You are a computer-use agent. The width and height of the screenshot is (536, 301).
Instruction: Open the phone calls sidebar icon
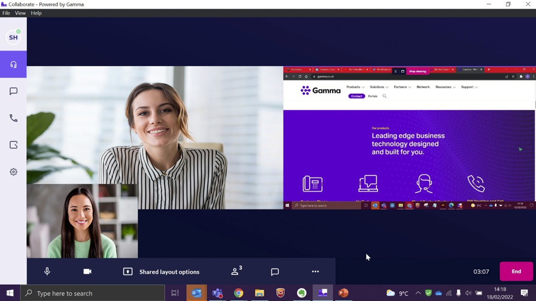[x=13, y=118]
